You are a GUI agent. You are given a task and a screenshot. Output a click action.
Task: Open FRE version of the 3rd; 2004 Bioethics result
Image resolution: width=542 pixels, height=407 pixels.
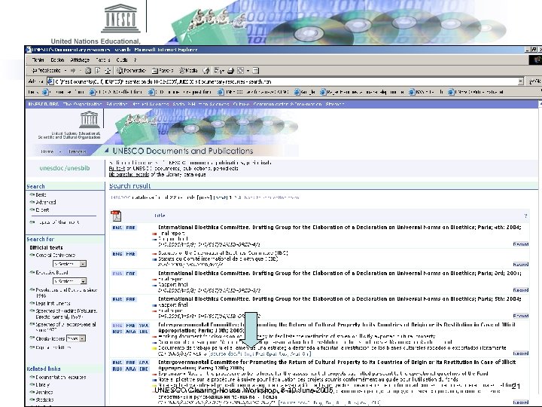click(131, 274)
